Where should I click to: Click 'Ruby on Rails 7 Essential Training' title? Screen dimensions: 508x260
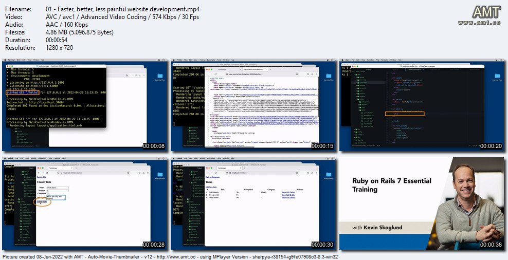[x=392, y=184]
